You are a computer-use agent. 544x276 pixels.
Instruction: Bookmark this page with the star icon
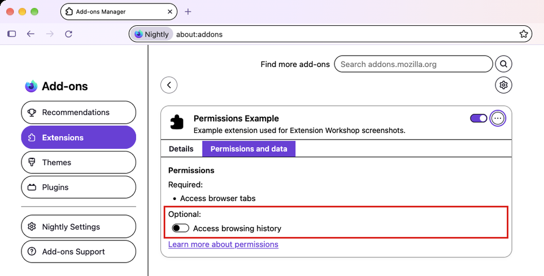tap(524, 34)
